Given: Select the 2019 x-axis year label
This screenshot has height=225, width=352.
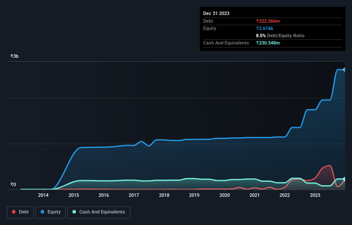Looking at the screenshot, I should pyautogui.click(x=194, y=195).
